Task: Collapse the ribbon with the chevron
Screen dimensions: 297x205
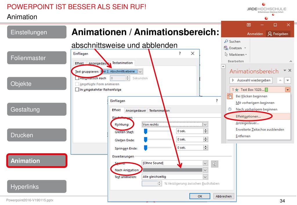Action: [x=291, y=61]
